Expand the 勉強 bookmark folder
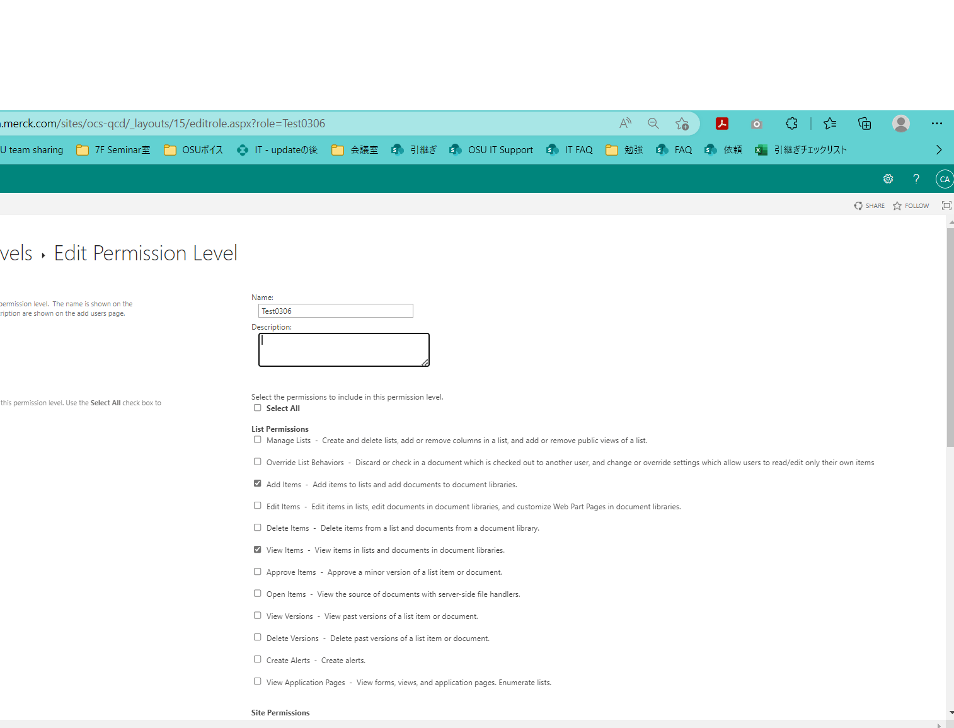The width and height of the screenshot is (954, 728). point(624,150)
